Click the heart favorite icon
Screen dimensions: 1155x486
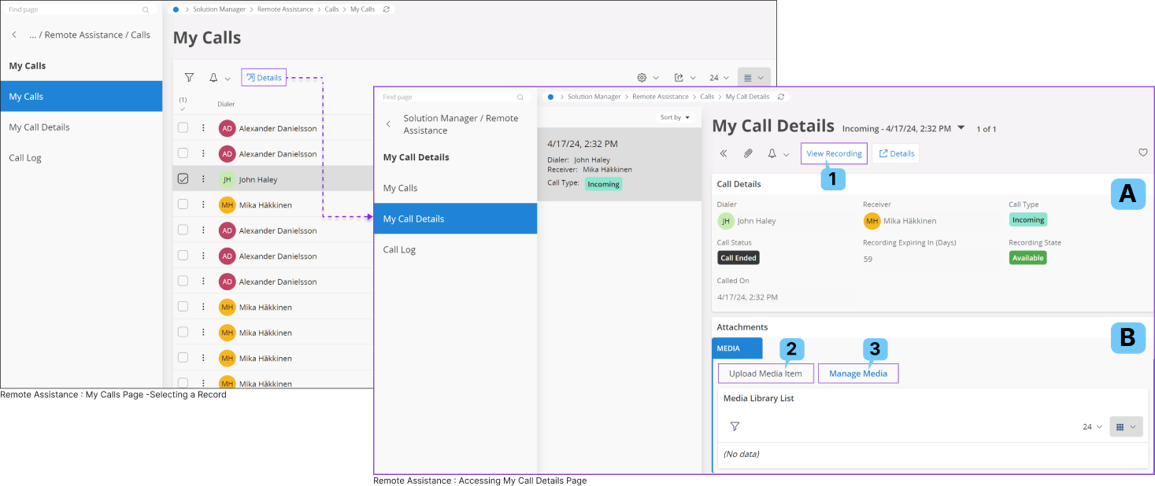point(1142,153)
